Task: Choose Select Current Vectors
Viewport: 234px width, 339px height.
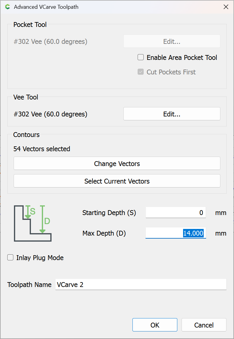Action: click(x=117, y=181)
